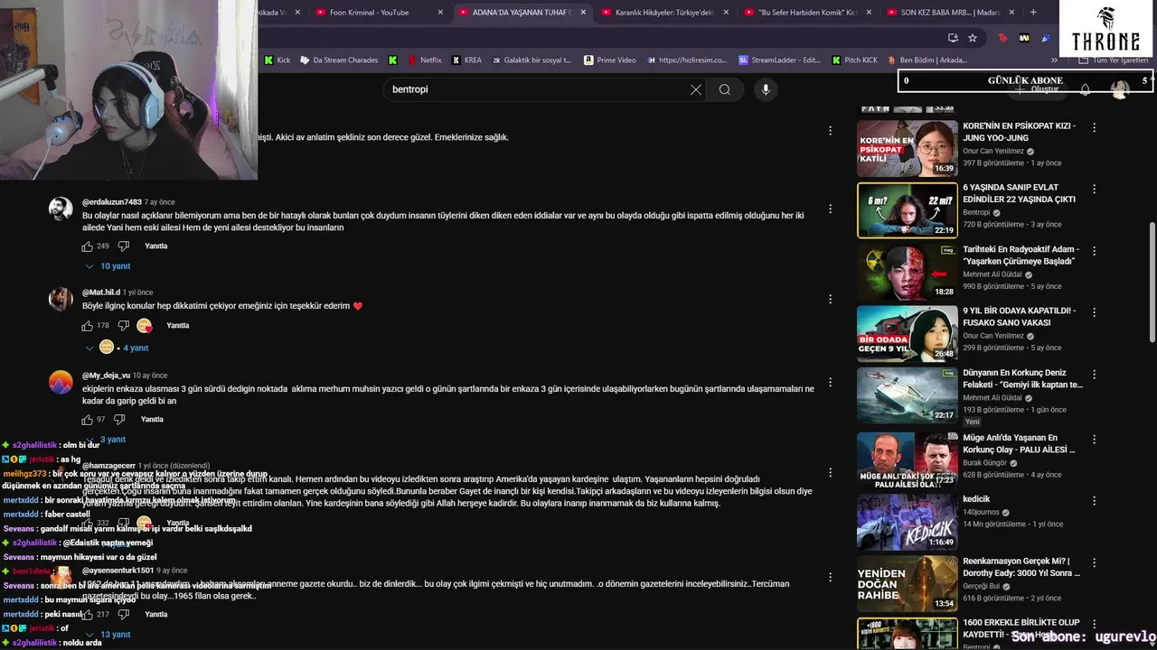Open the Reenkarnasyon Gerçek Mi video title
Viewport: 1157px width, 650px height.
click(1021, 567)
